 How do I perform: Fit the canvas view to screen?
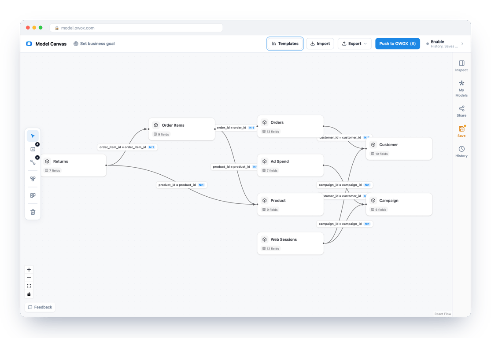coord(29,286)
